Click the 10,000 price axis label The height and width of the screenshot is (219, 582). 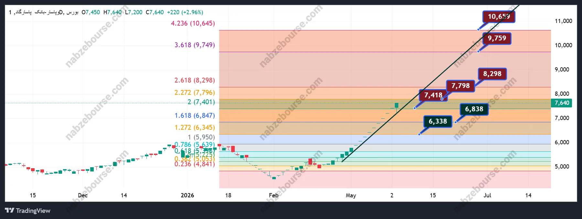[563, 45]
